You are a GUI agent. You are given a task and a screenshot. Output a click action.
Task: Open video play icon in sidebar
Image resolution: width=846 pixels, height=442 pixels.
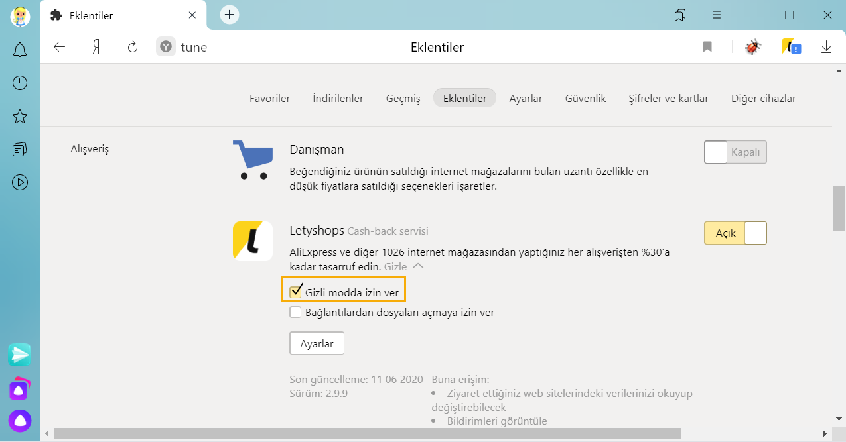click(x=20, y=182)
